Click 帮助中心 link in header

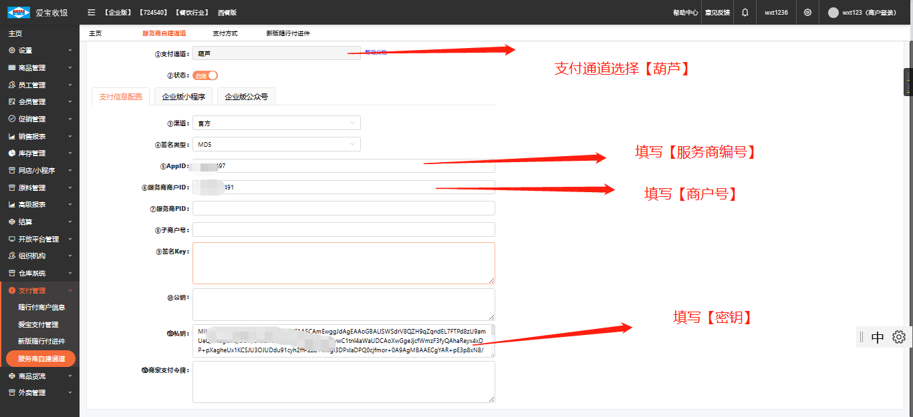tap(685, 13)
